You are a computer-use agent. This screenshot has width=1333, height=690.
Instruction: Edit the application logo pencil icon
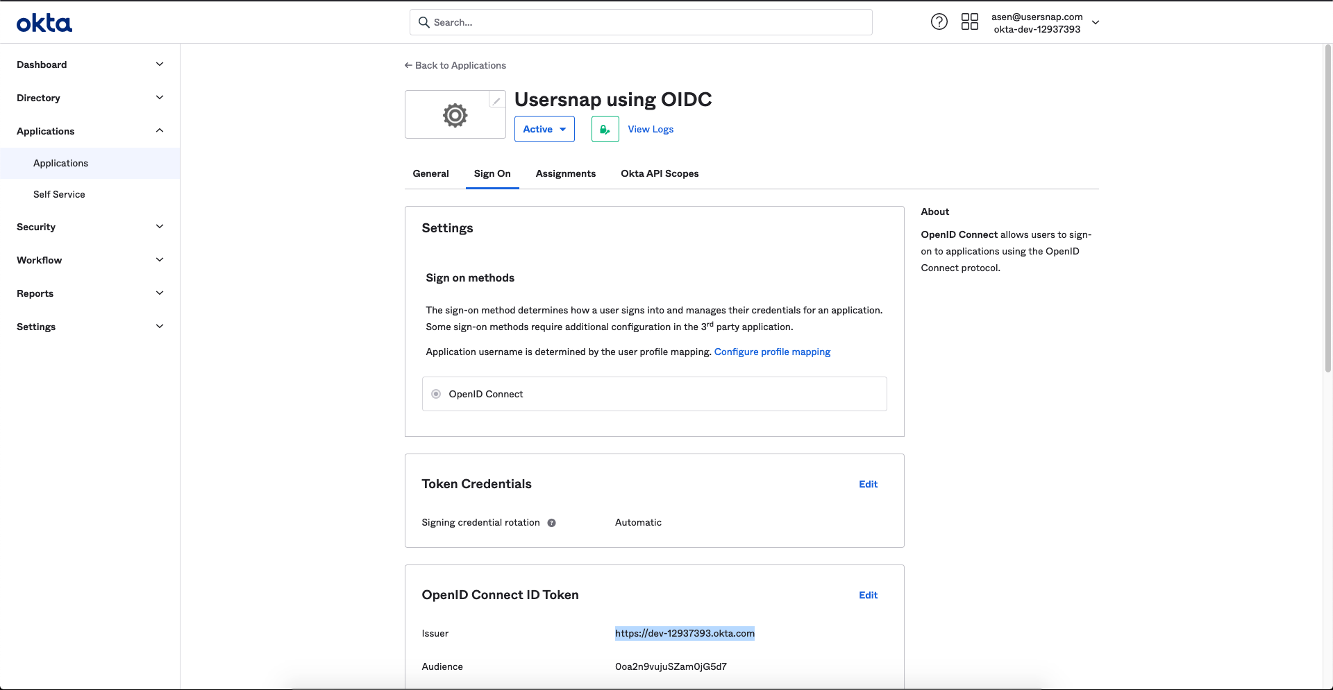(497, 100)
